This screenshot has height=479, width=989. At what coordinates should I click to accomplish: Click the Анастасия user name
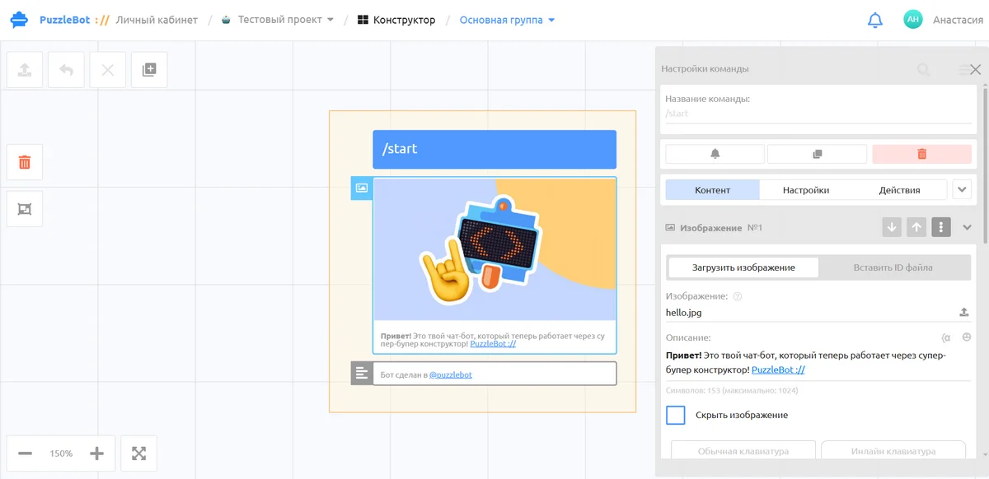(958, 20)
